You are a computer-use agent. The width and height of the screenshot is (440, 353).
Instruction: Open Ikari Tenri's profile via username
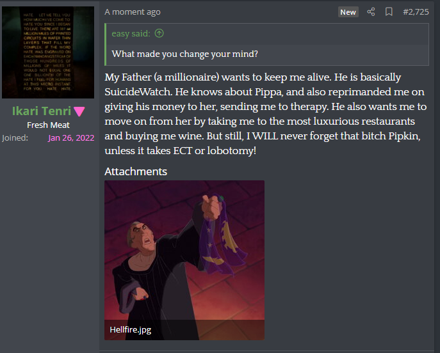click(x=42, y=111)
